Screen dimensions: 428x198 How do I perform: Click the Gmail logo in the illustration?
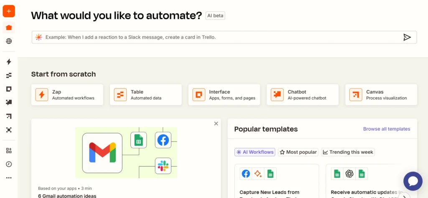coord(102,153)
